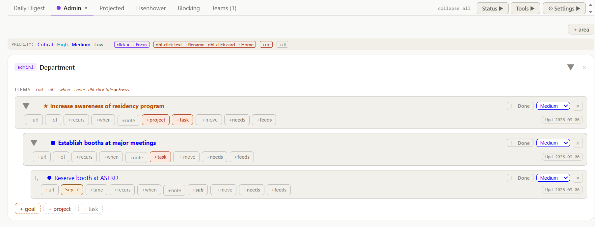Collapse the Increase awareness of residency program goal
This screenshot has height=227, width=595.
click(x=26, y=106)
